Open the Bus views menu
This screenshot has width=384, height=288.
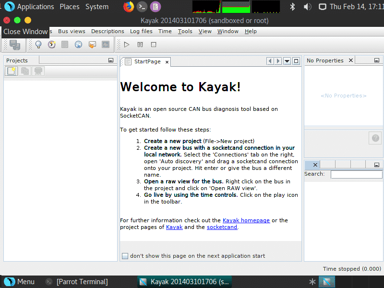point(72,31)
